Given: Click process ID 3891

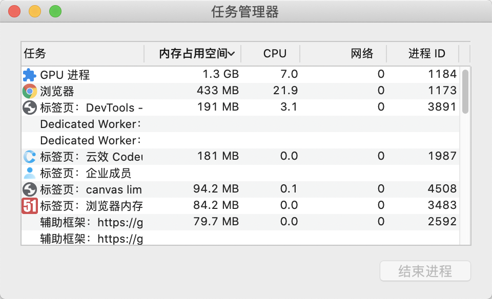Looking at the screenshot, I should [x=442, y=107].
